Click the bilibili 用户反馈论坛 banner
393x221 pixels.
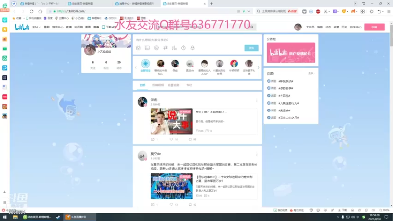click(x=291, y=53)
